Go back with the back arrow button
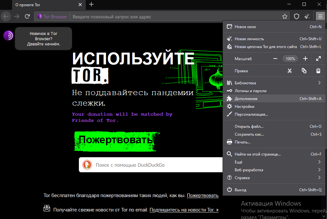 [6, 16]
